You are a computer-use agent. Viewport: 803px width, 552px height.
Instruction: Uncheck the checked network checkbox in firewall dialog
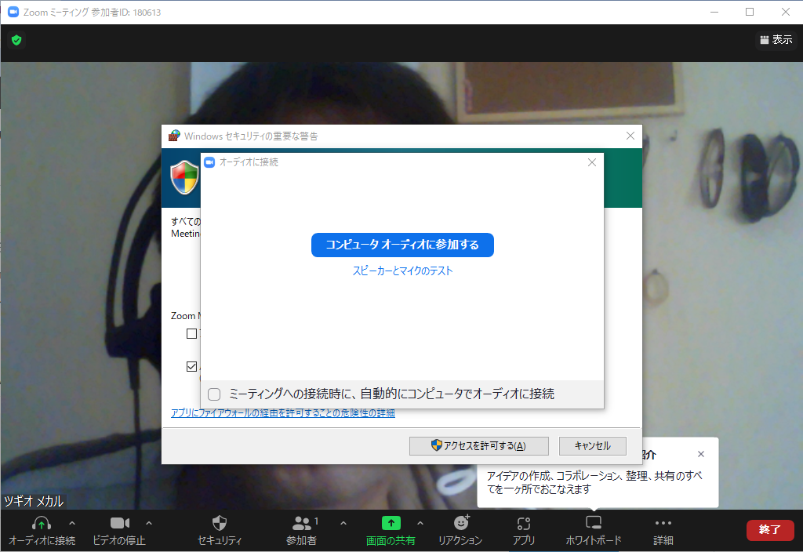pyautogui.click(x=191, y=367)
